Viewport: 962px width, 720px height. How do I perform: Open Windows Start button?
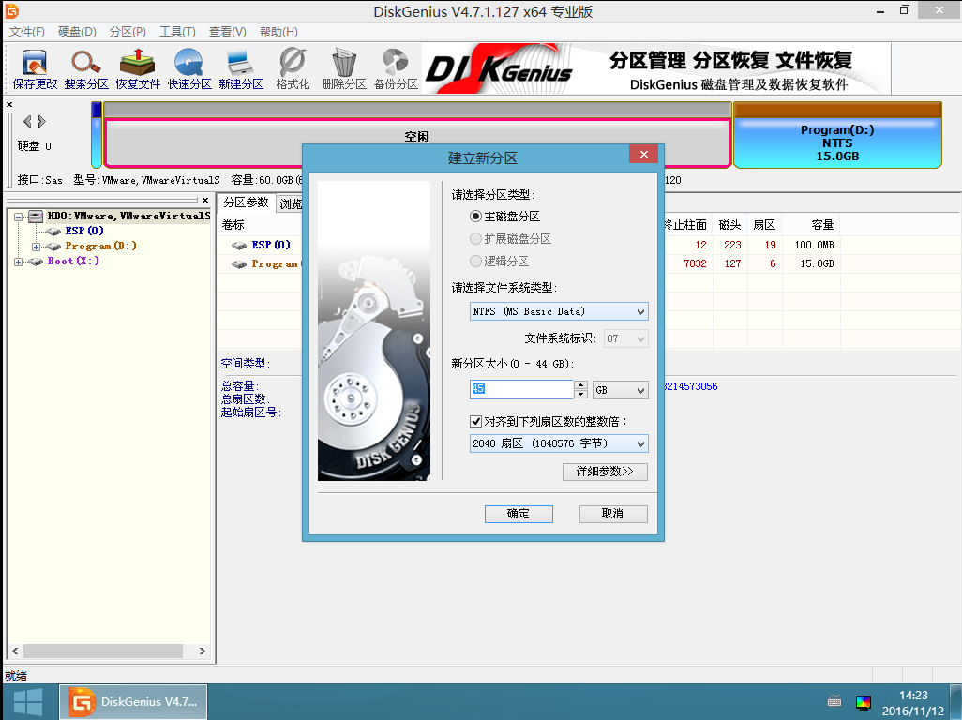[27, 702]
